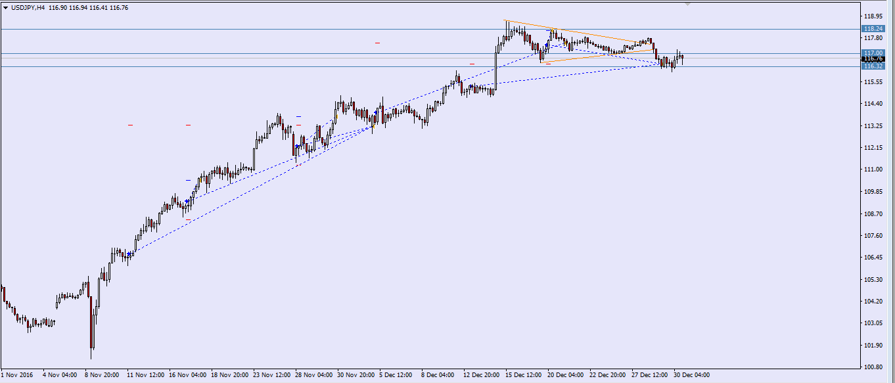Click the 105.30 price scale value
The width and height of the screenshot is (895, 383).
pyautogui.click(x=873, y=279)
